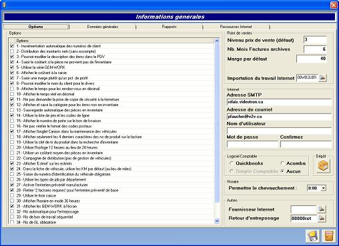The width and height of the screenshot is (339, 246).
Task: Enable option 33 bon de travail séquentiel
Action: tap(12, 217)
